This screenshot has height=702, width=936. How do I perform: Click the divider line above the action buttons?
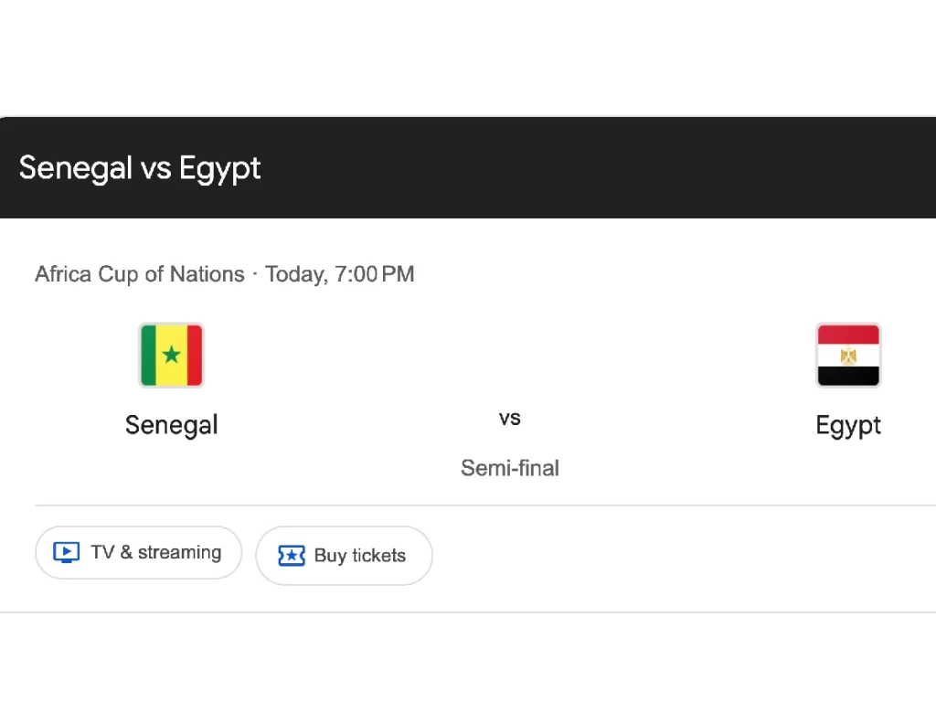pyautogui.click(x=484, y=505)
